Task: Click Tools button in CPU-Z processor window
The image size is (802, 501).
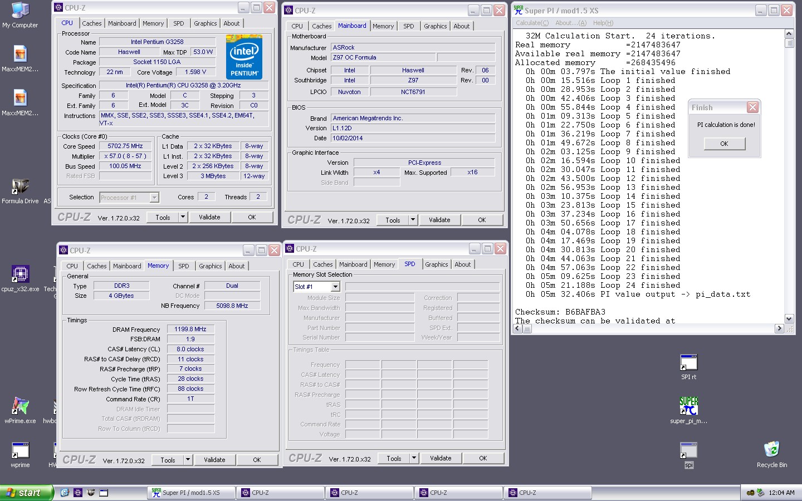Action: click(163, 217)
